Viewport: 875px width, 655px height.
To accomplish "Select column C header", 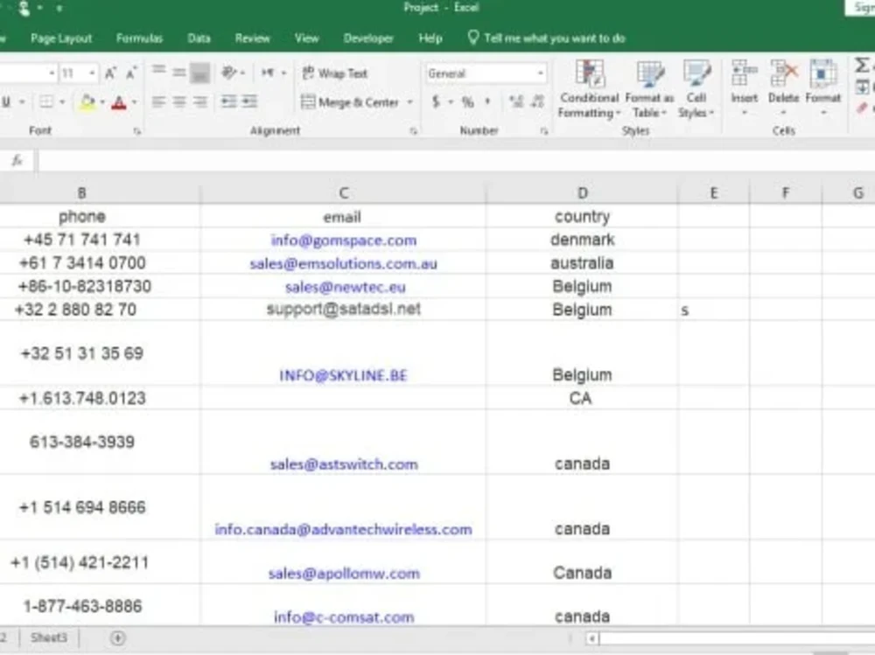I will click(x=343, y=193).
